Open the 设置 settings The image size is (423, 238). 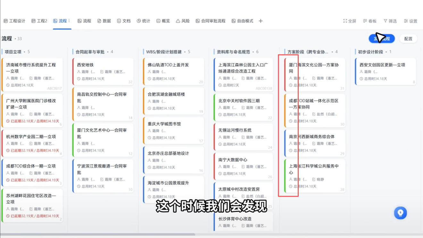pyautogui.click(x=411, y=21)
